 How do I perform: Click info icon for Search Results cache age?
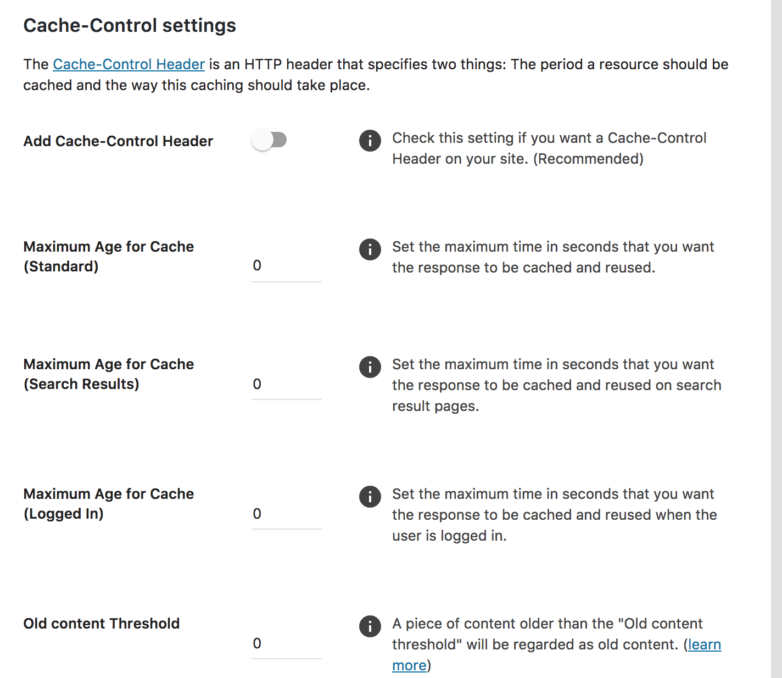pyautogui.click(x=370, y=367)
